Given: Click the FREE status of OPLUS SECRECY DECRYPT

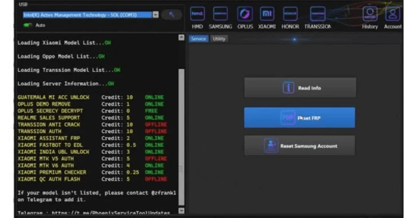Looking at the screenshot, I should 151,111.
